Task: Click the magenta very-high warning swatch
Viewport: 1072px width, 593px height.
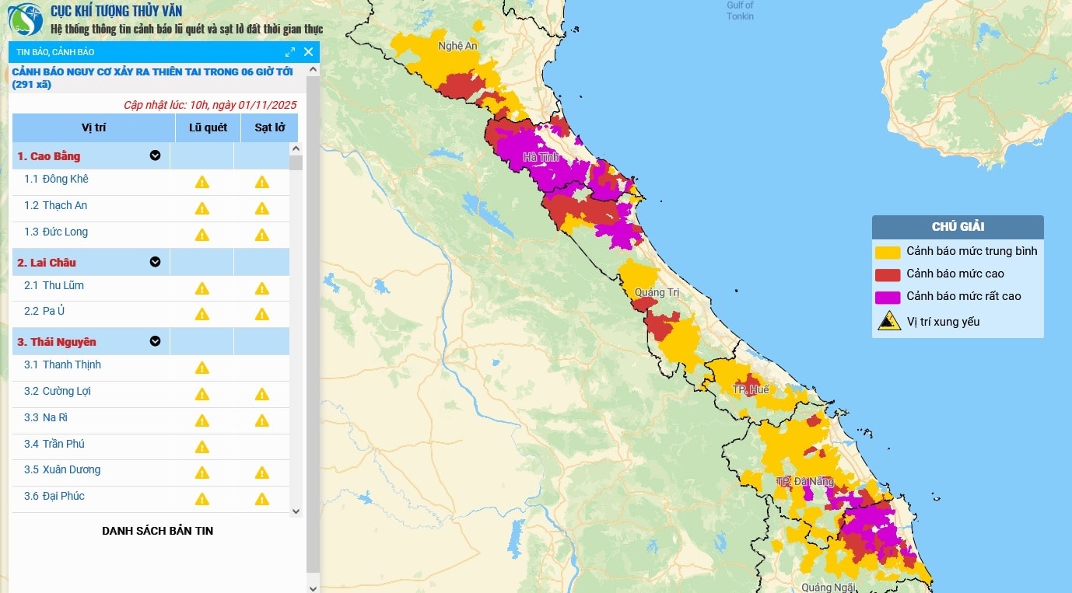Action: tap(888, 297)
